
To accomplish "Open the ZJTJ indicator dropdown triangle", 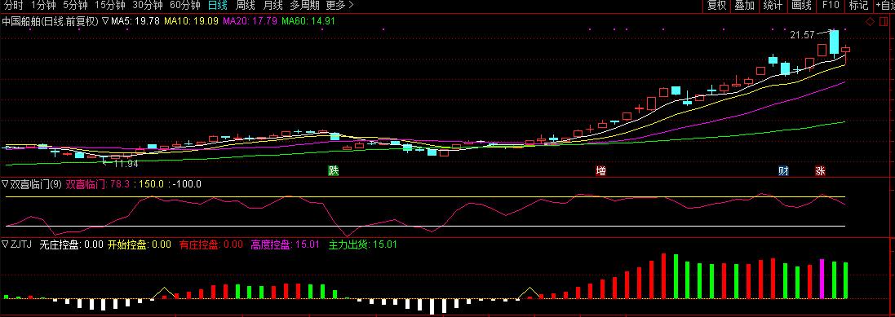I will click(x=5, y=244).
